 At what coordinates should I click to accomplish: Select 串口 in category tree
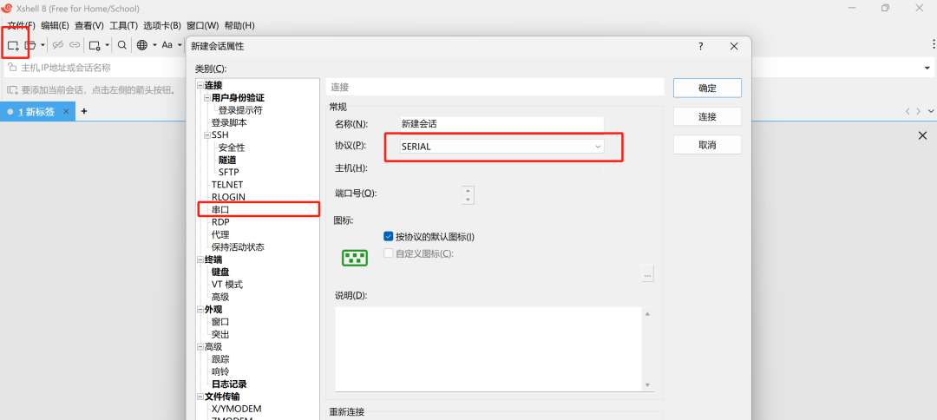pos(220,210)
